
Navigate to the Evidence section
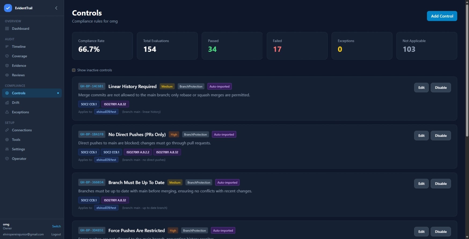click(x=32, y=66)
